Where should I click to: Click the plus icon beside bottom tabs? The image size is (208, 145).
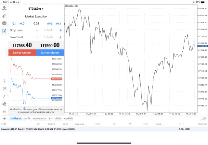[4, 119]
